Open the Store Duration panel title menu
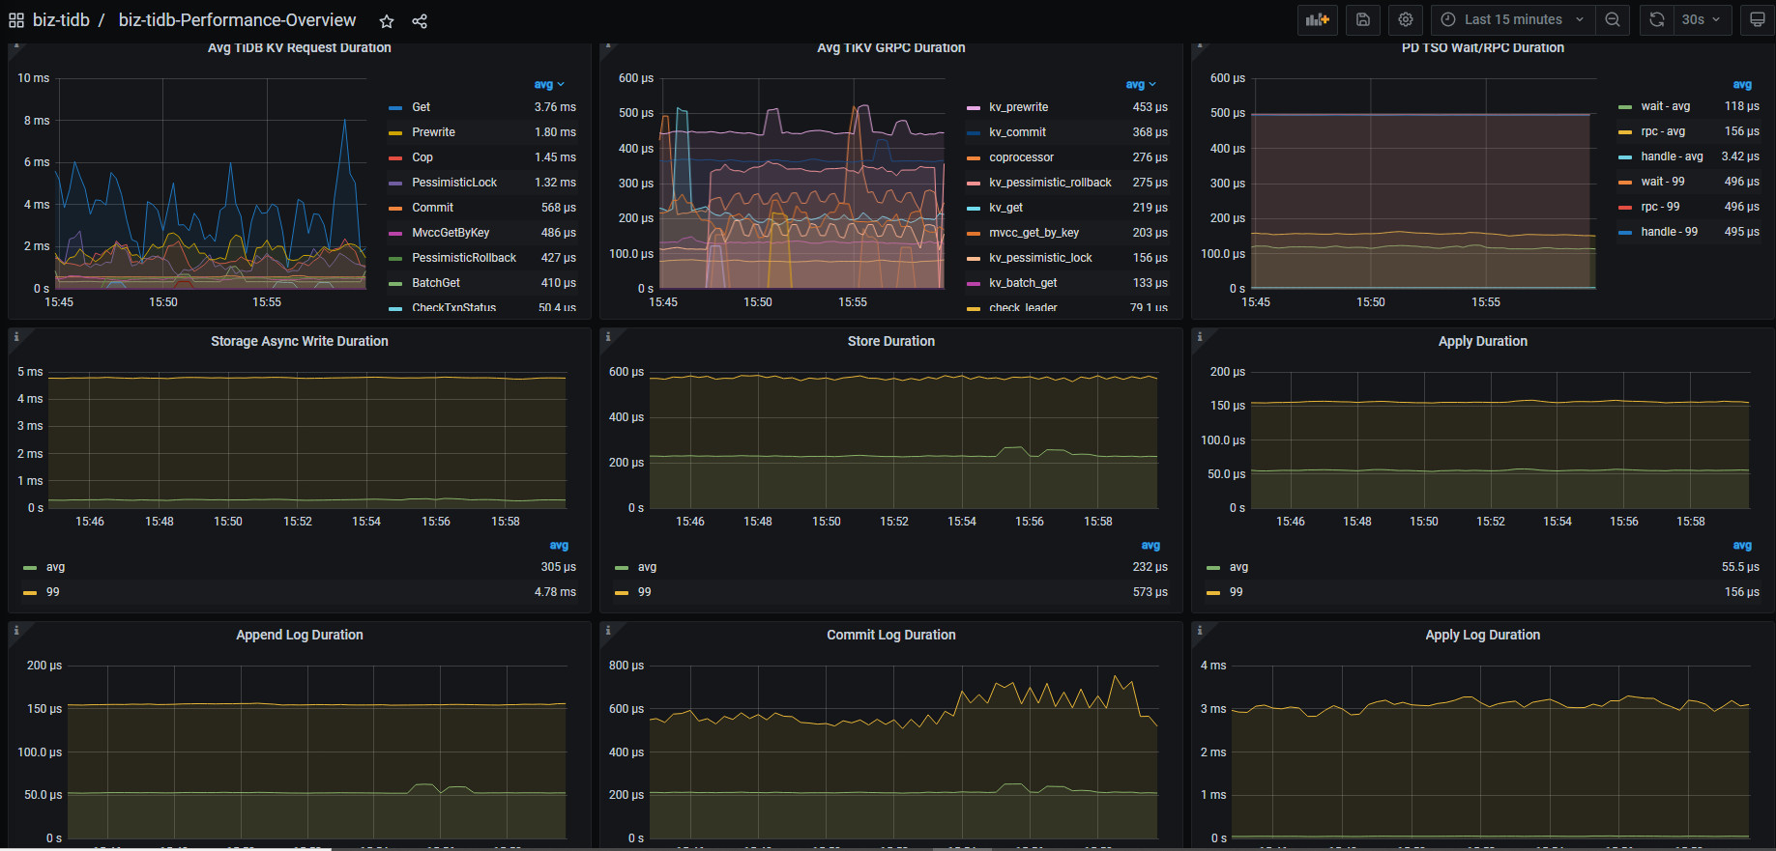Screen dimensions: 1776x851 pos(890,341)
